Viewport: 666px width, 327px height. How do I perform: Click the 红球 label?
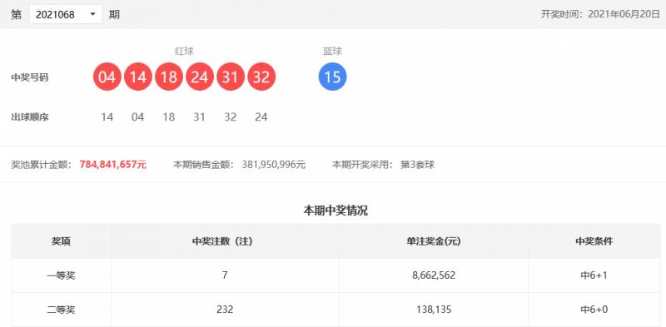[184, 52]
